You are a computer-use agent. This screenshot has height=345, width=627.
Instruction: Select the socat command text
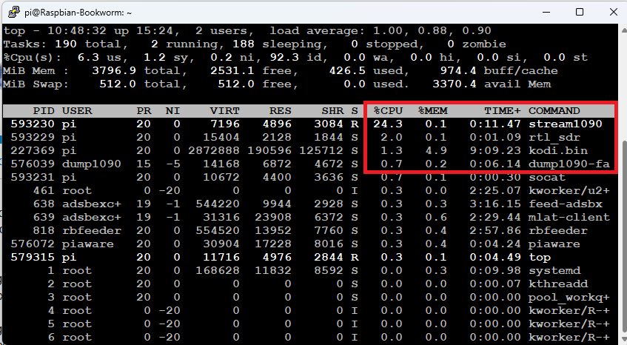click(547, 177)
